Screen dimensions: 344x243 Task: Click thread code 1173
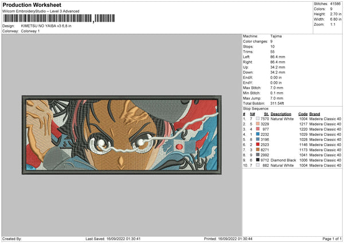[x=303, y=150]
